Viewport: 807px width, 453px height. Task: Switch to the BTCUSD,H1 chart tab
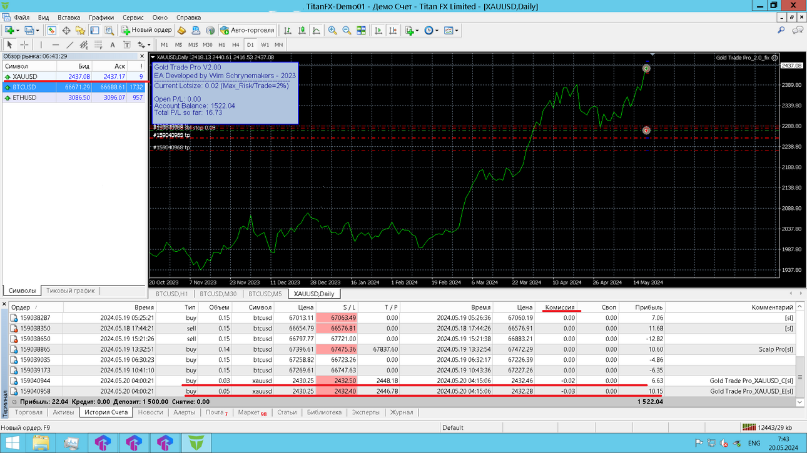(x=171, y=294)
